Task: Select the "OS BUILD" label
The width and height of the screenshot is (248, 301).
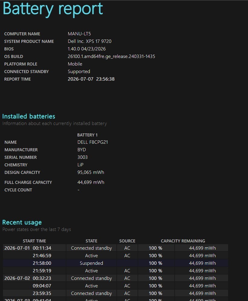Action: (x=14, y=56)
